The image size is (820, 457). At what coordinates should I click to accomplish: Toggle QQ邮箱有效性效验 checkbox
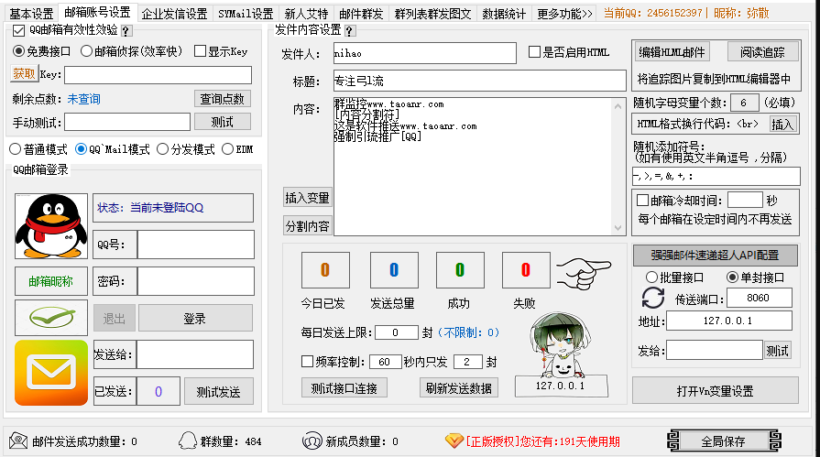pyautogui.click(x=19, y=30)
